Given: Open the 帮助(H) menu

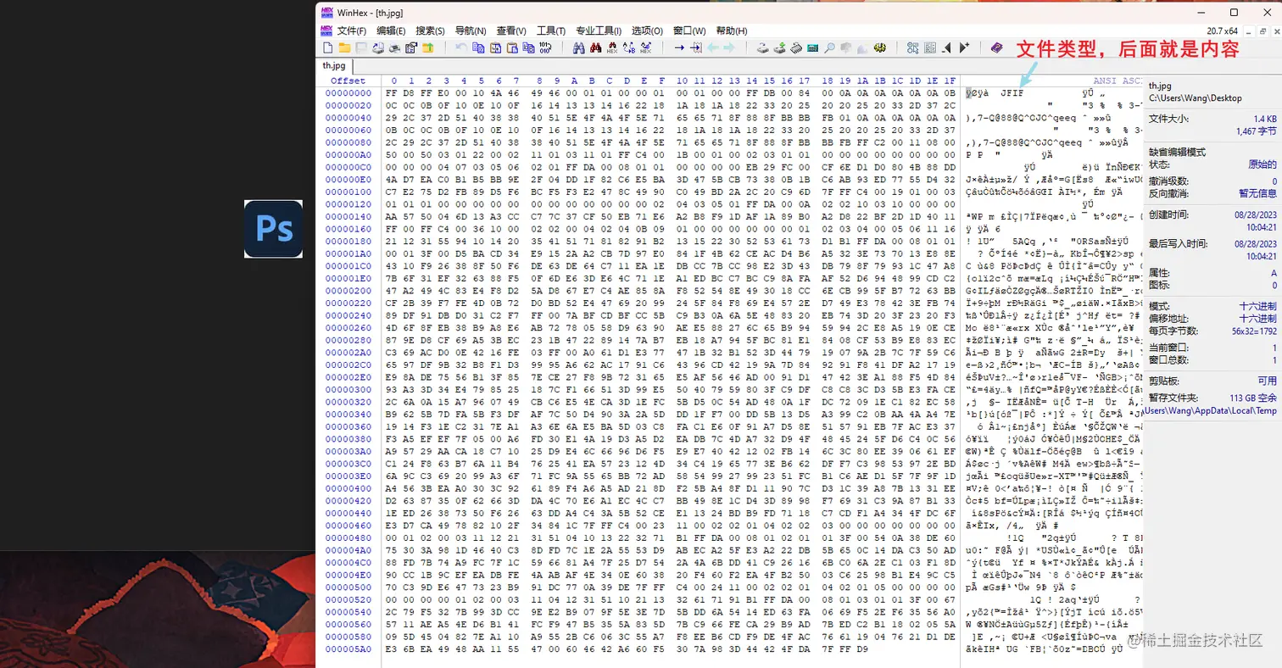Looking at the screenshot, I should [731, 31].
